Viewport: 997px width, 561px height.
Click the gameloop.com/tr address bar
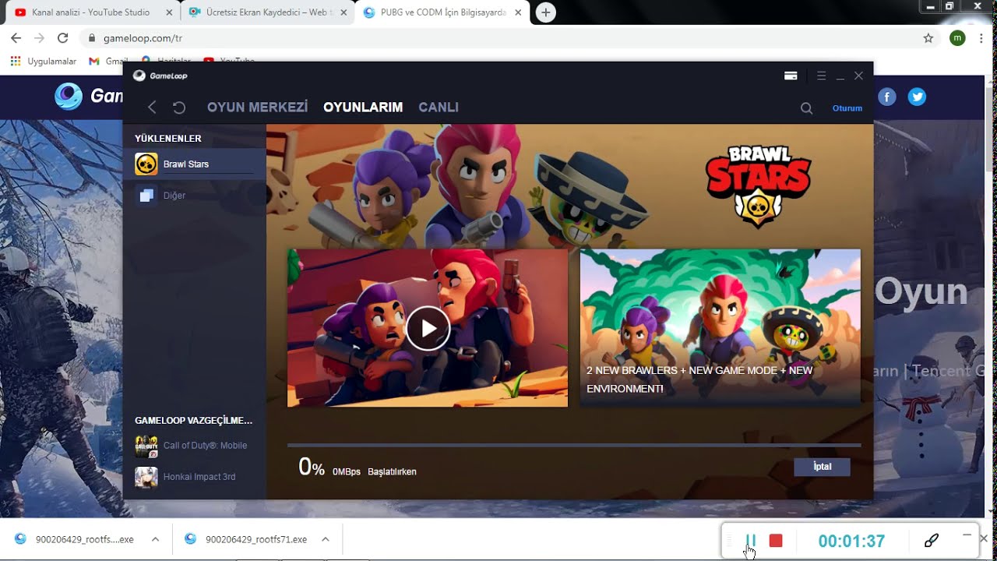coord(498,37)
